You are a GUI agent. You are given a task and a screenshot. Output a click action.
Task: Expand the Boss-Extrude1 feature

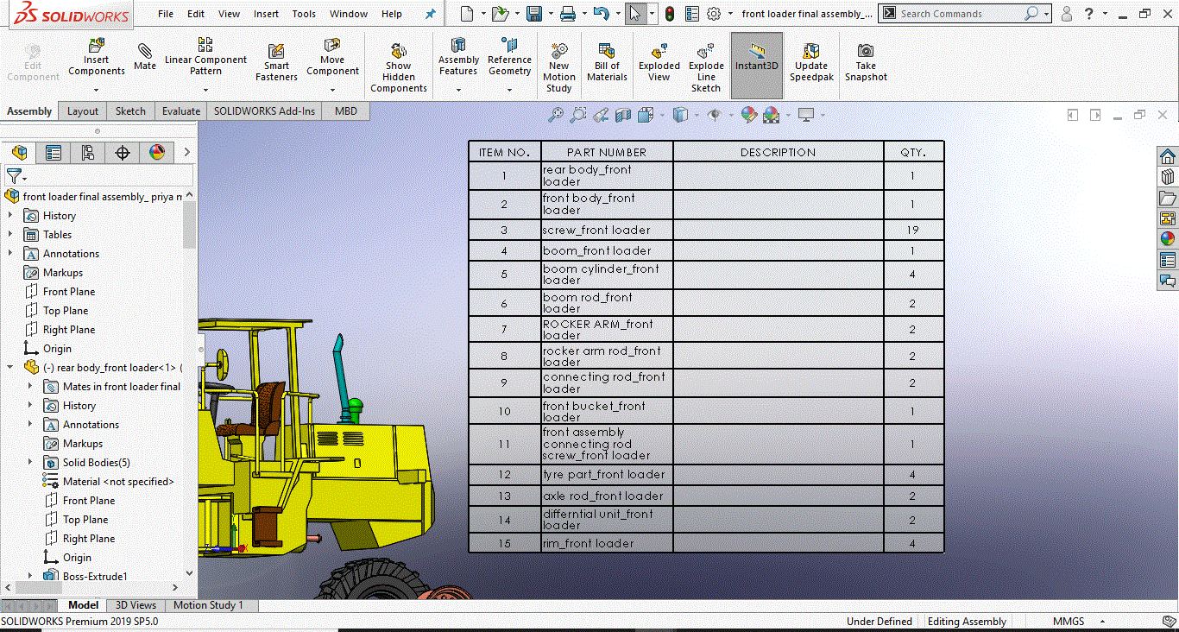(x=30, y=576)
